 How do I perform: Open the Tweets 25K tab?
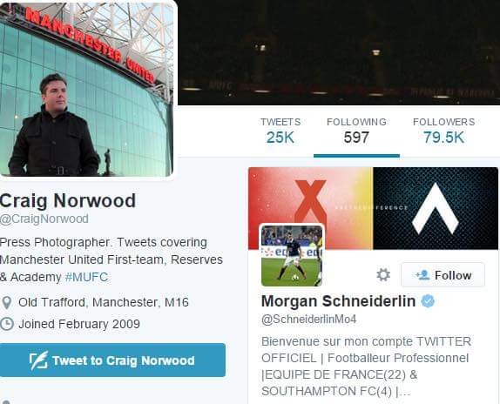(x=280, y=131)
